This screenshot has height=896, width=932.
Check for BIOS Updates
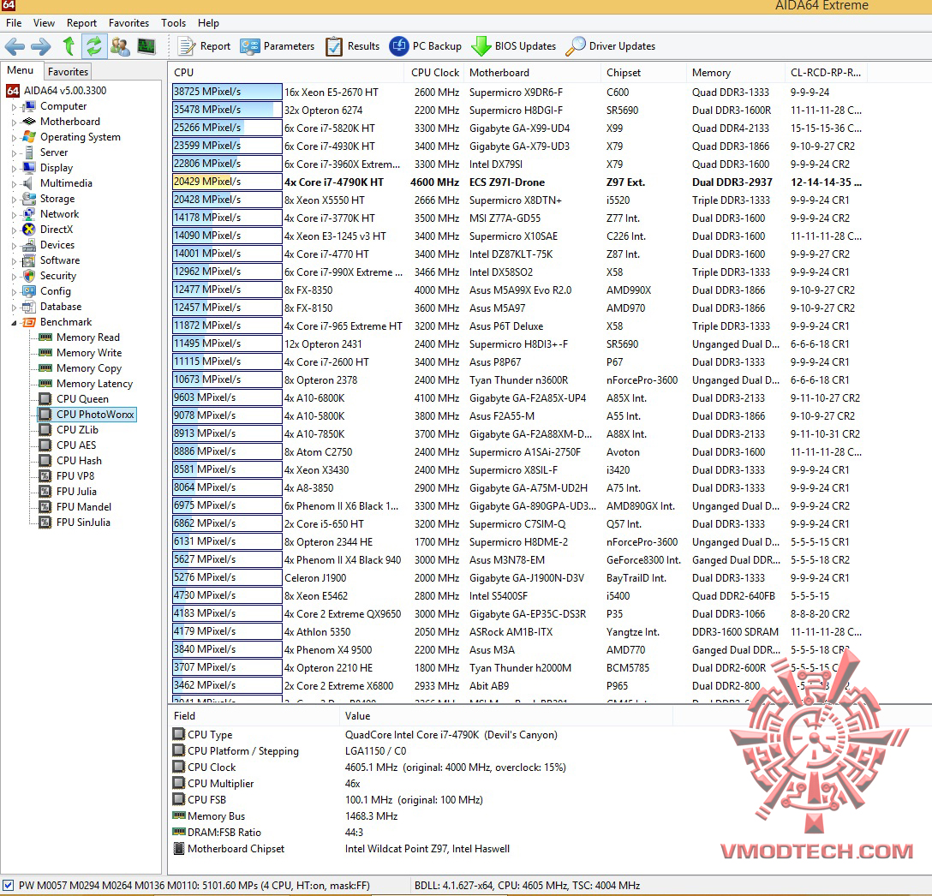click(x=514, y=46)
